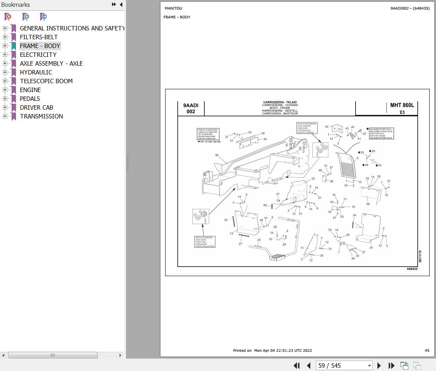The image size is (436, 371).
Task: Go to next page arrow
Action: pyautogui.click(x=379, y=365)
